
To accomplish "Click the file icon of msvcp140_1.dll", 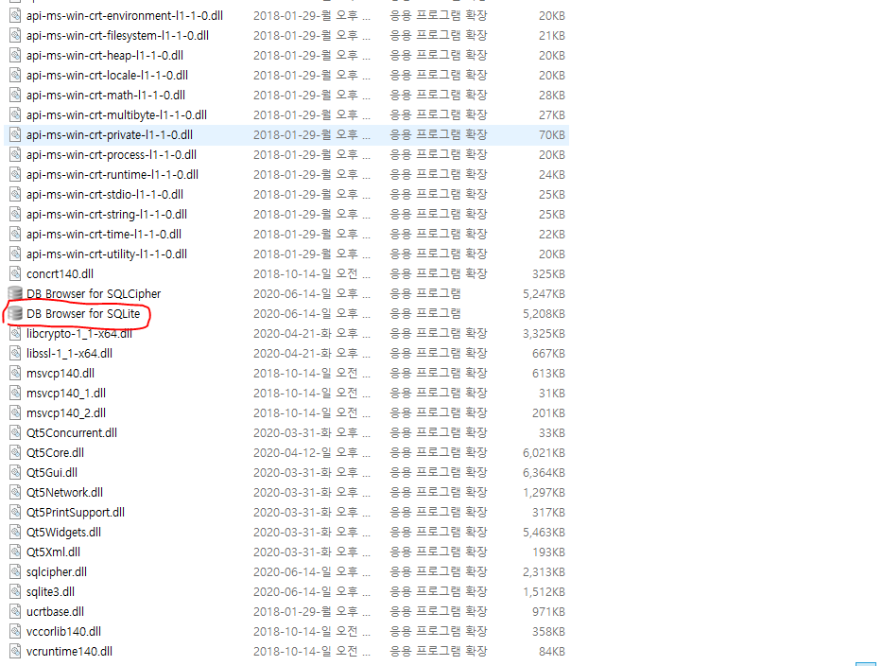I will click(x=16, y=393).
